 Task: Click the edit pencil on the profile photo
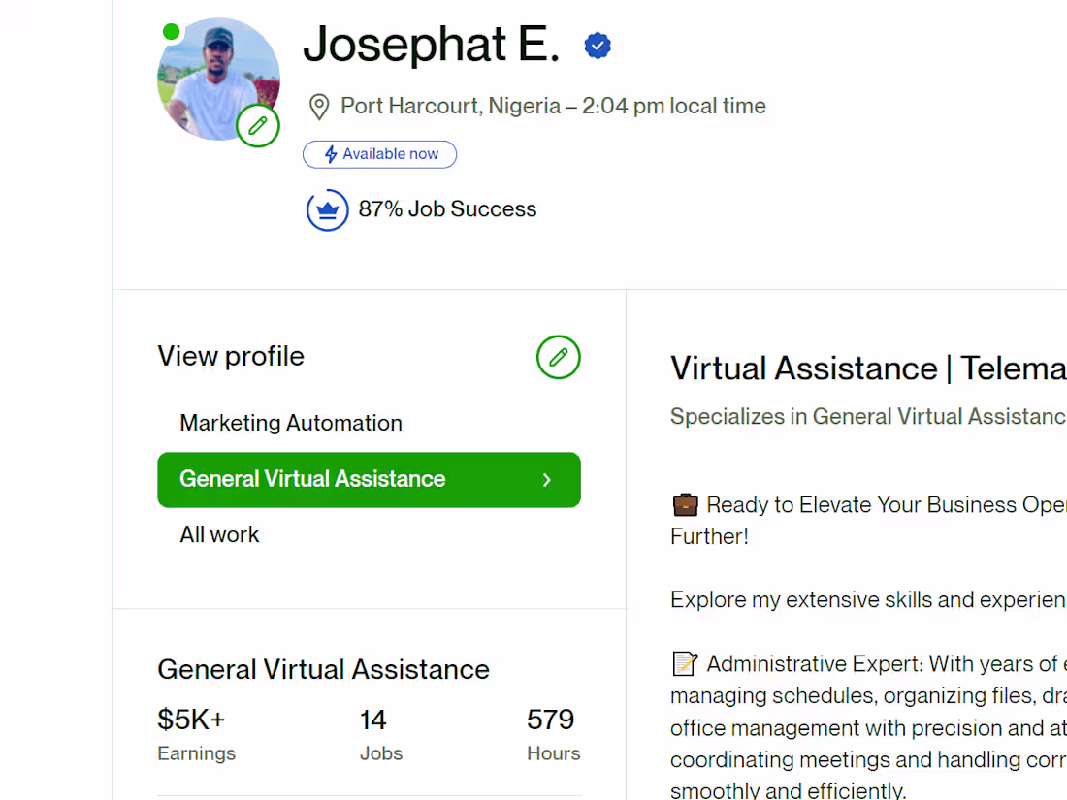[258, 125]
